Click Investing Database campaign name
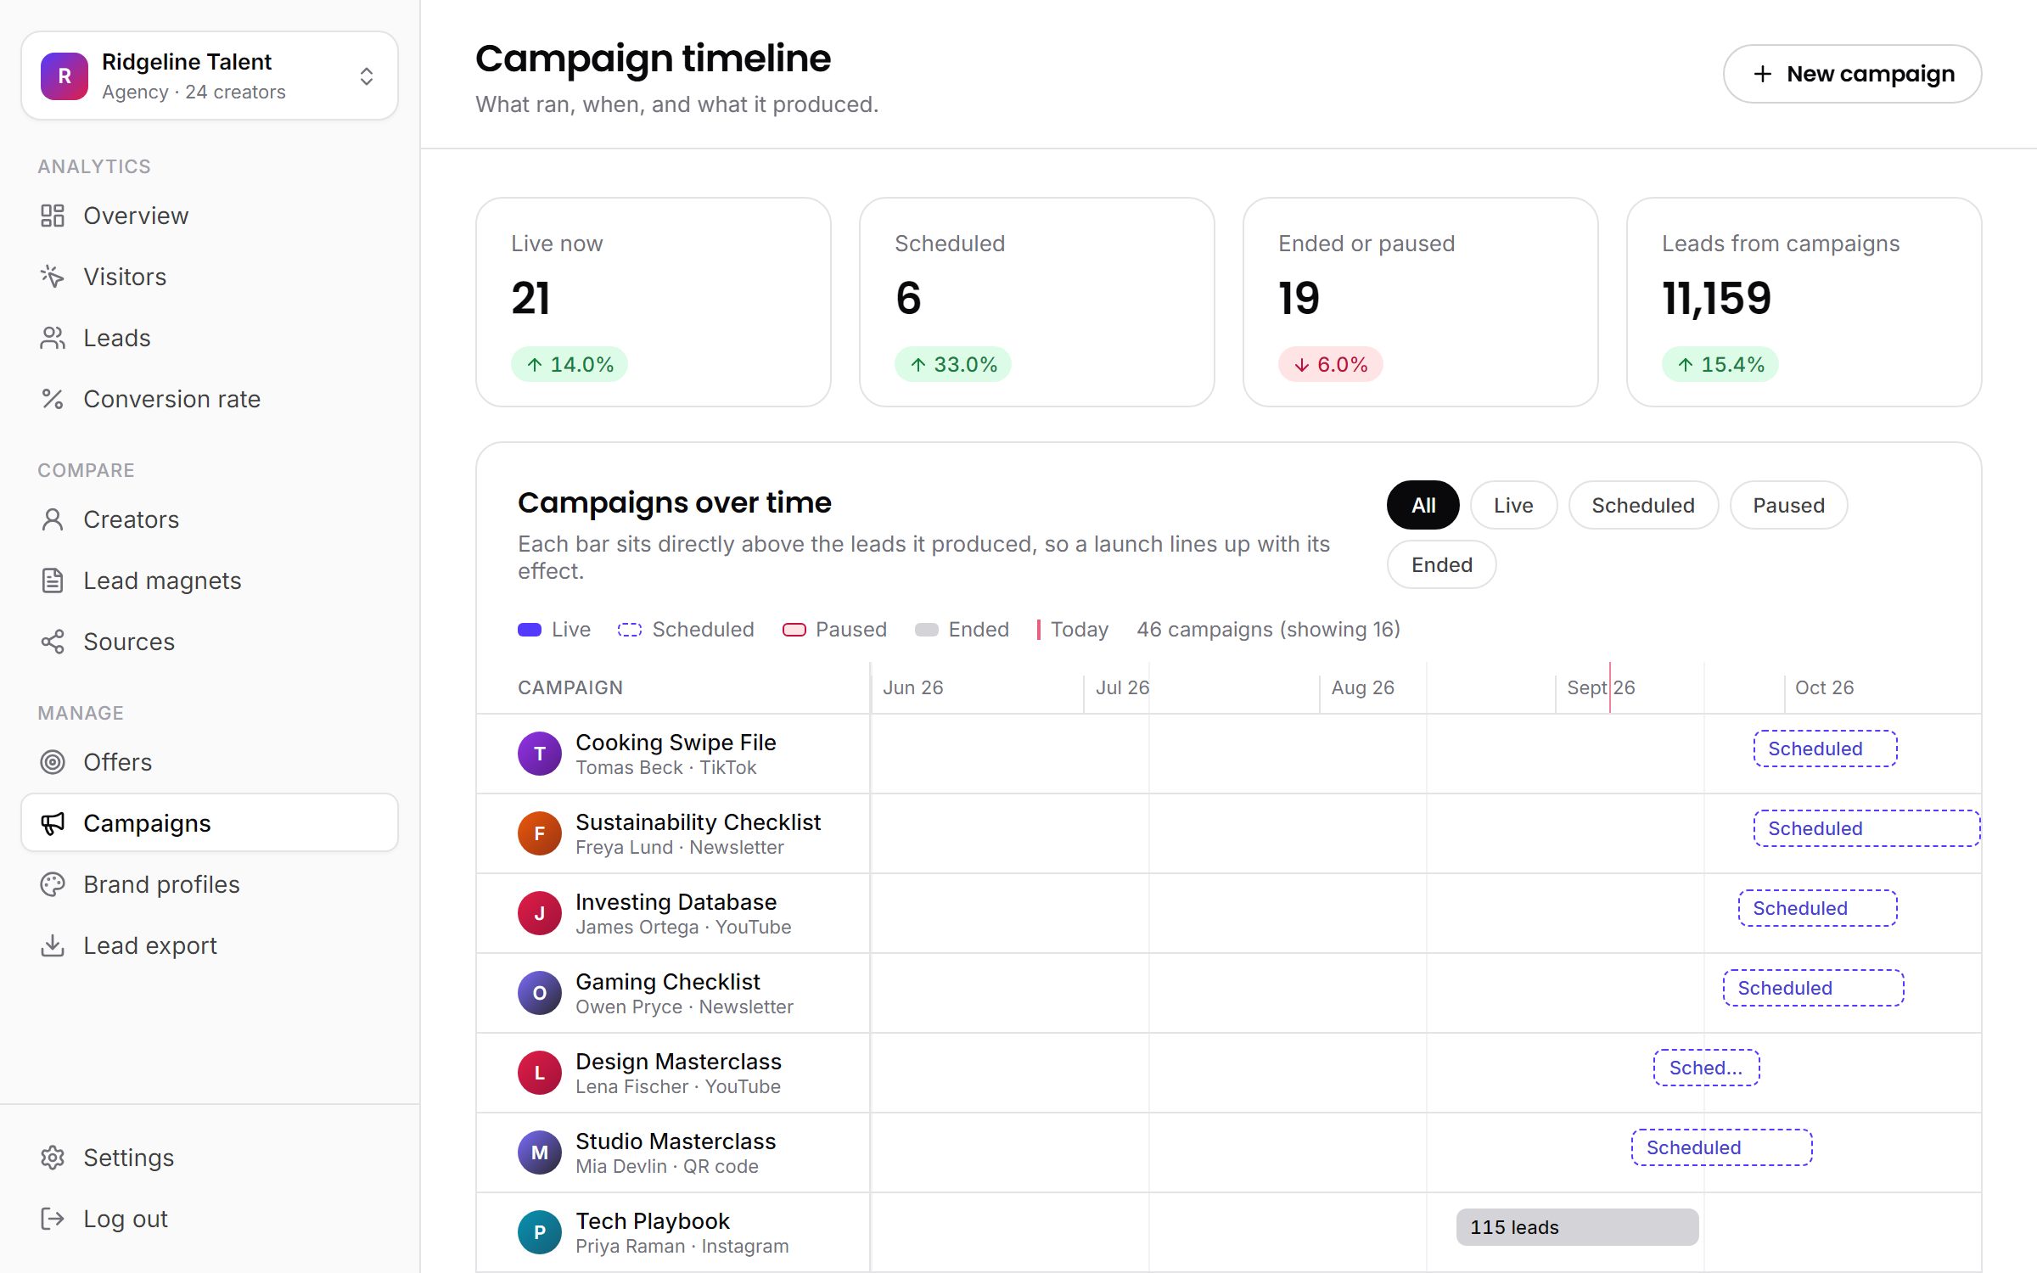2037x1273 pixels. (x=676, y=902)
